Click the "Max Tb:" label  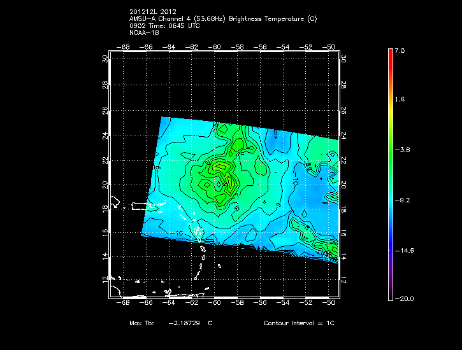point(141,323)
